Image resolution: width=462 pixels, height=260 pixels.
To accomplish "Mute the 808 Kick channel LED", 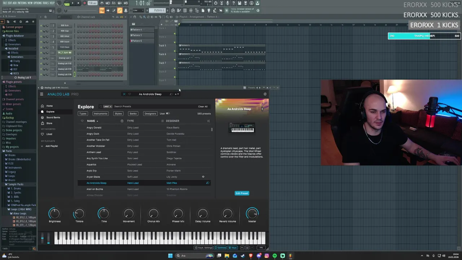I will 41,26.
